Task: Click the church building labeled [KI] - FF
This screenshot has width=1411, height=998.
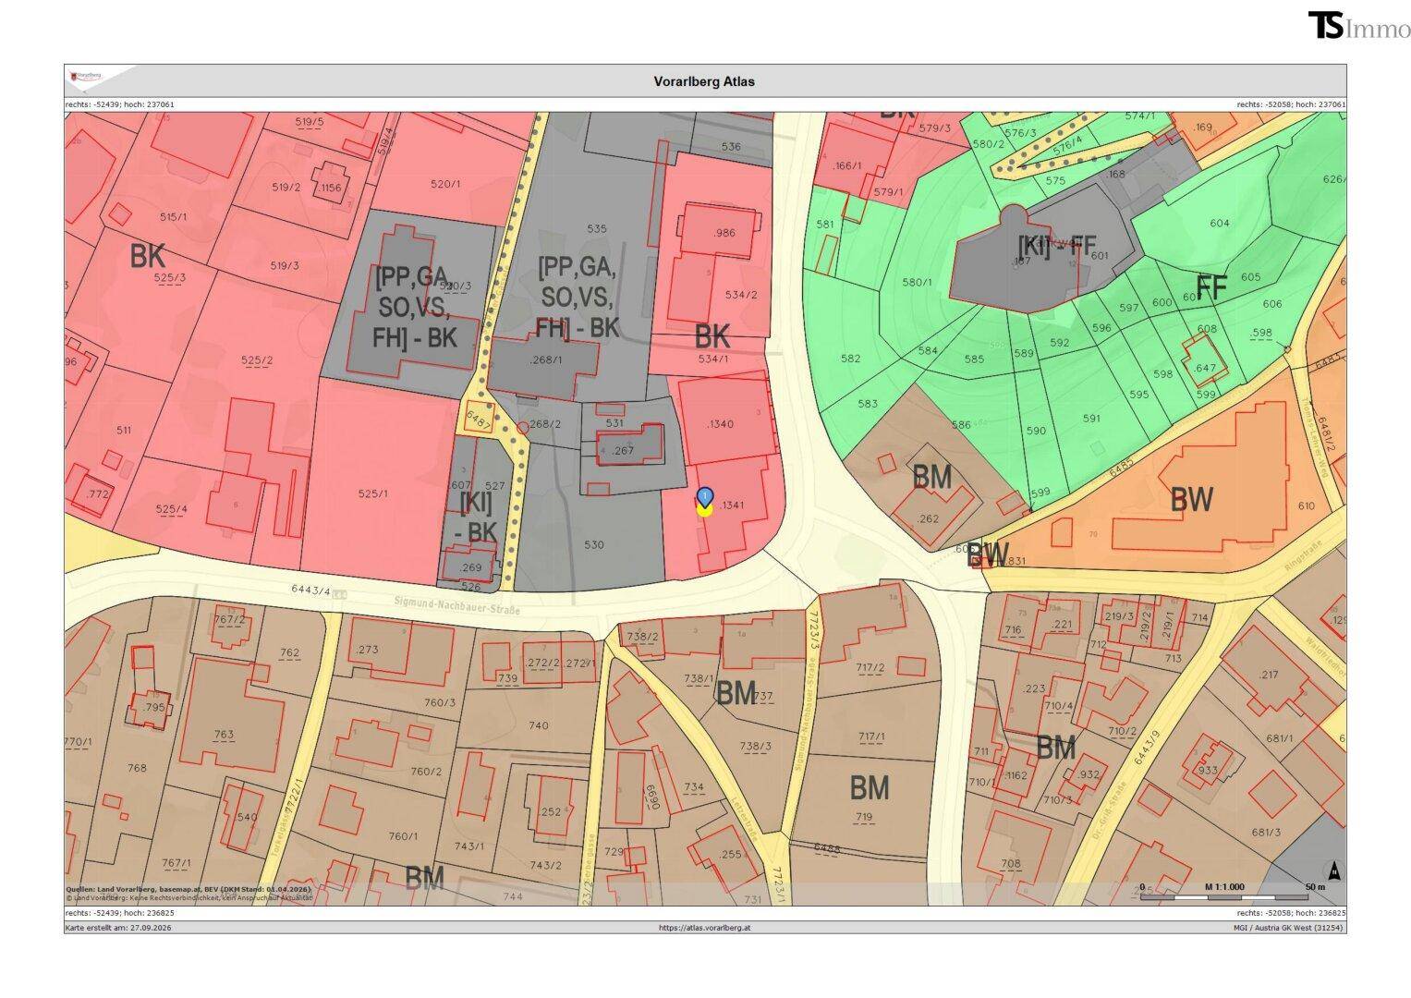Action: pos(1042,261)
